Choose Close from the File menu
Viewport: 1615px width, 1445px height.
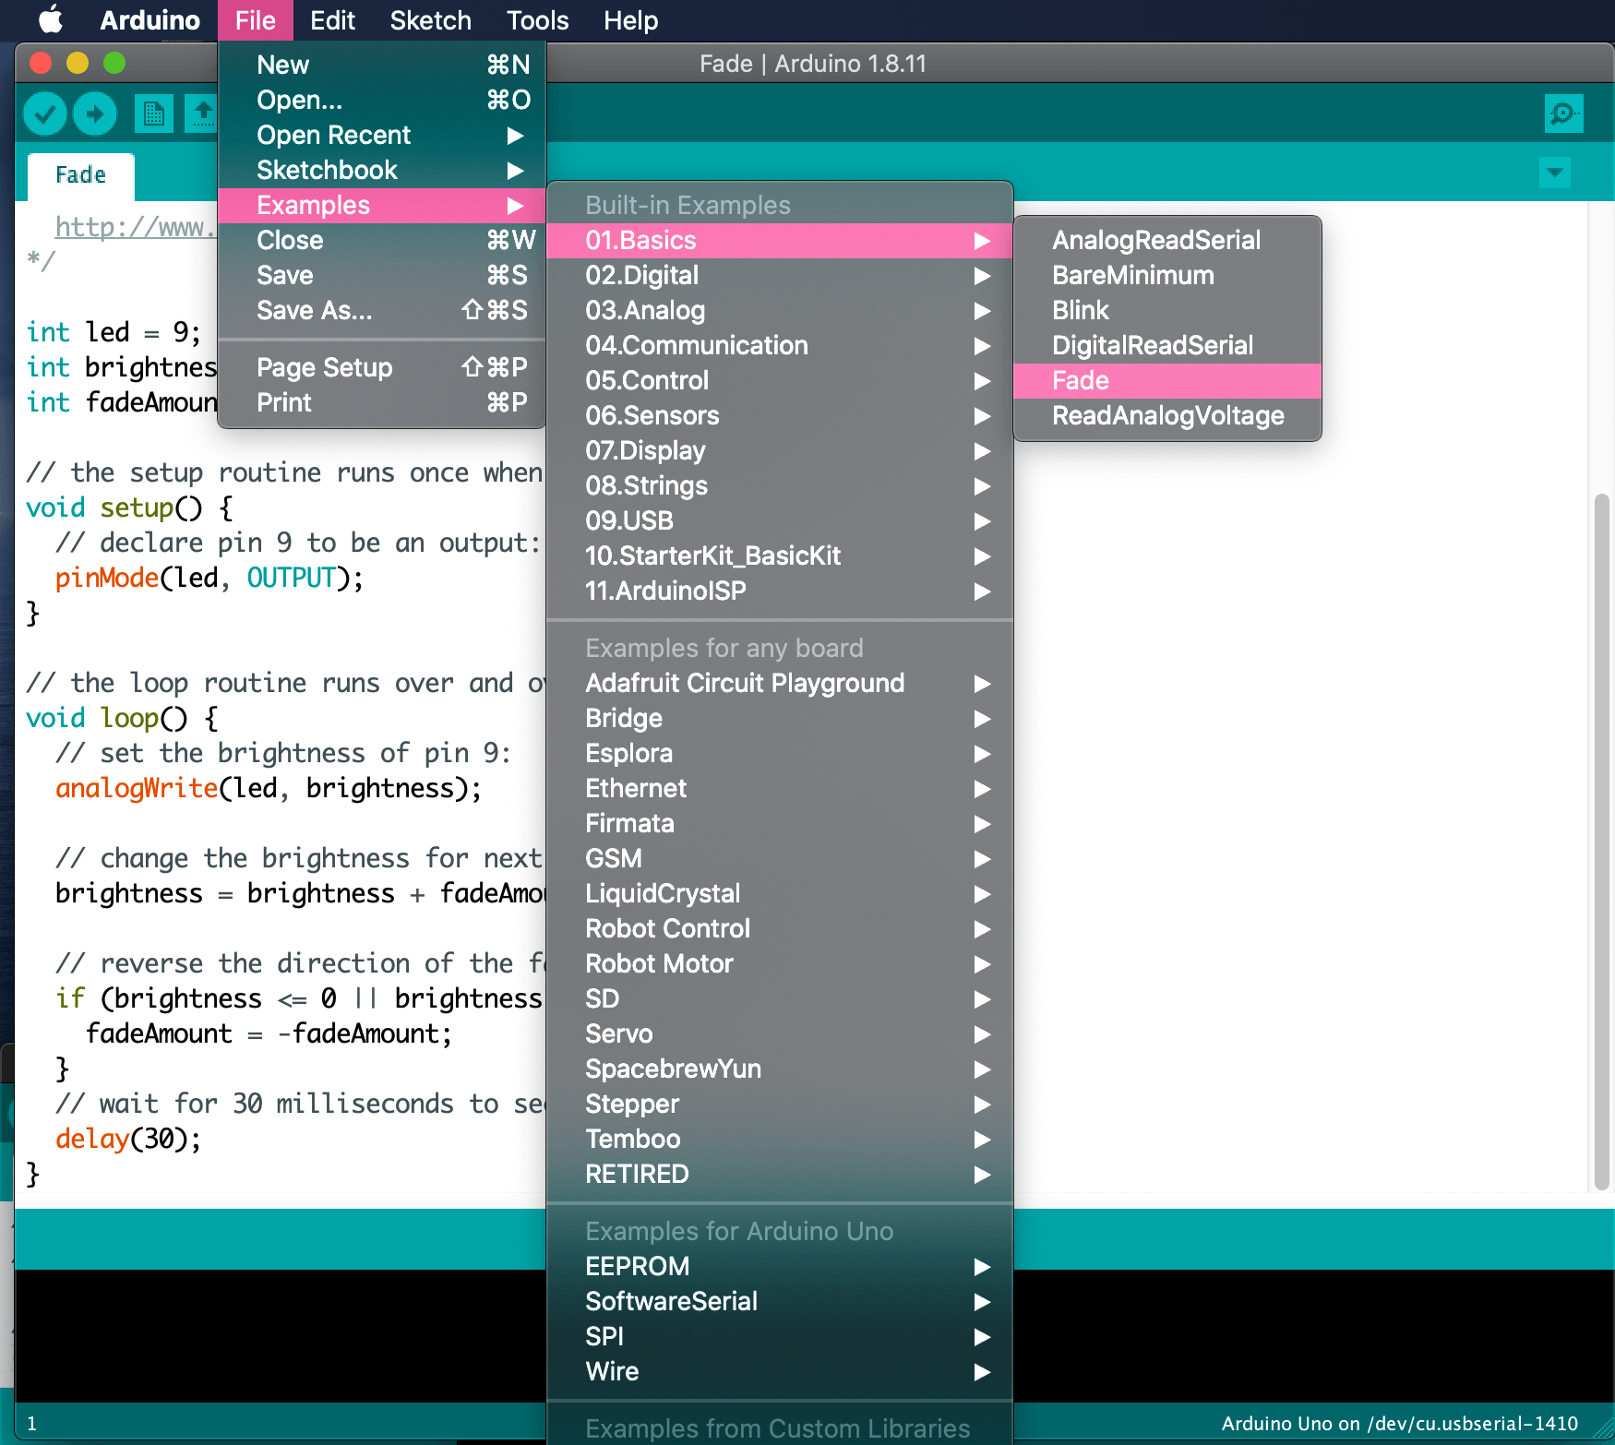[382, 240]
